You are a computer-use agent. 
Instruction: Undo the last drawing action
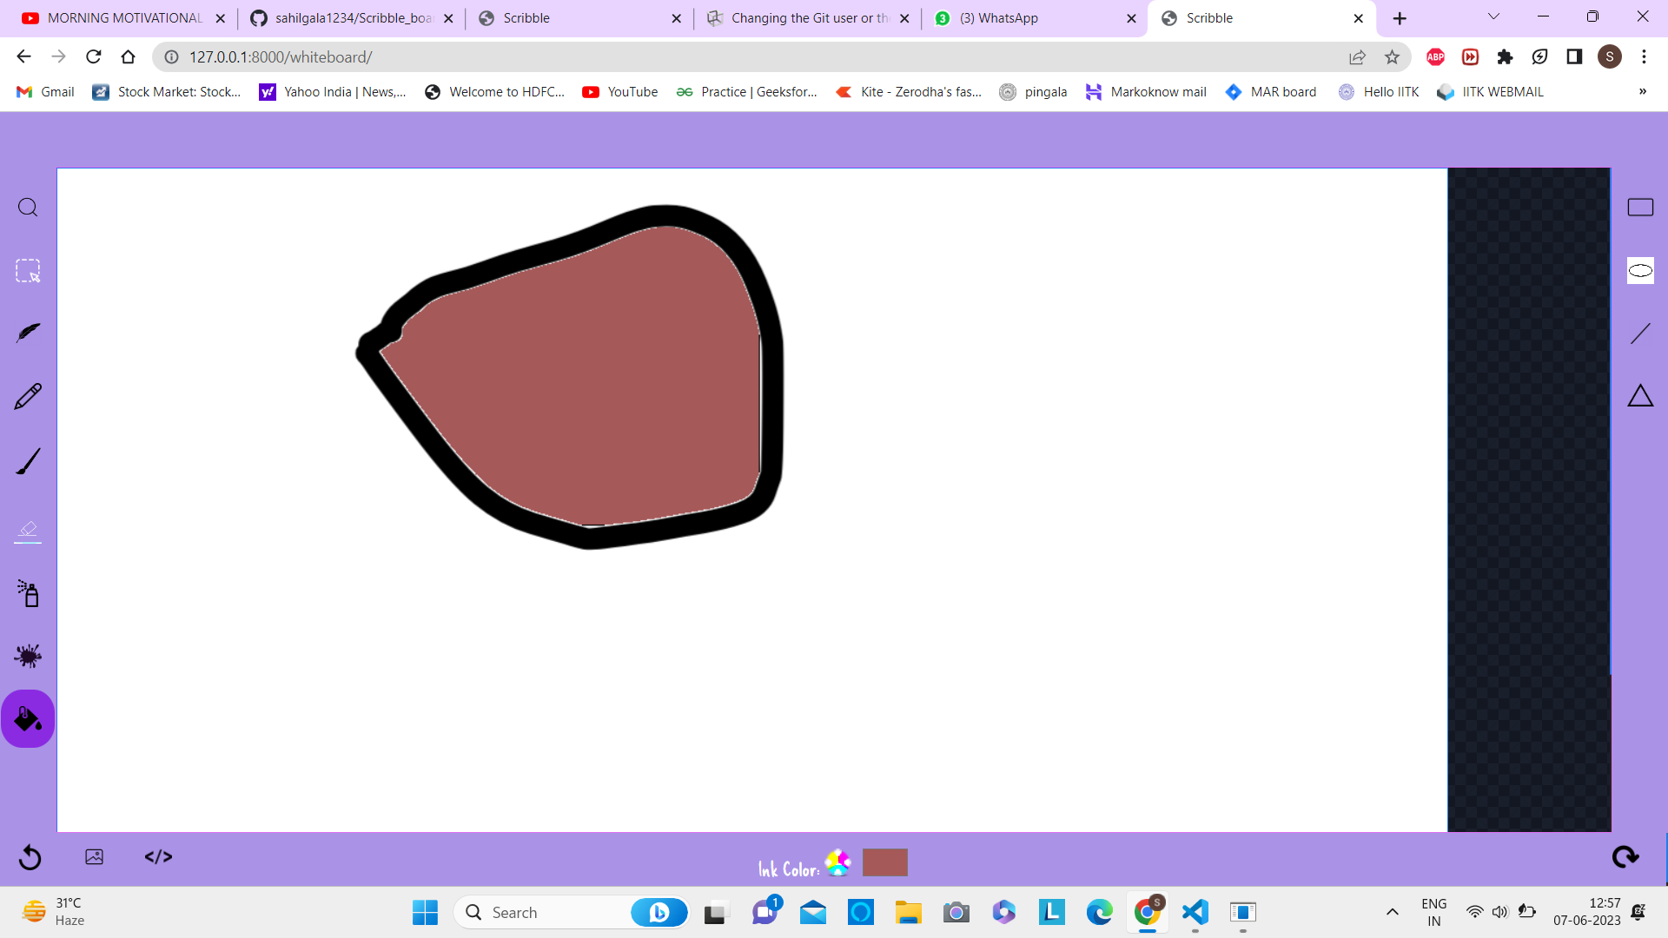[30, 857]
